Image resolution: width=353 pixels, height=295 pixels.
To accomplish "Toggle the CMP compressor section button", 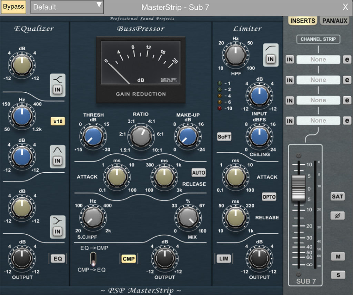I will point(129,259).
